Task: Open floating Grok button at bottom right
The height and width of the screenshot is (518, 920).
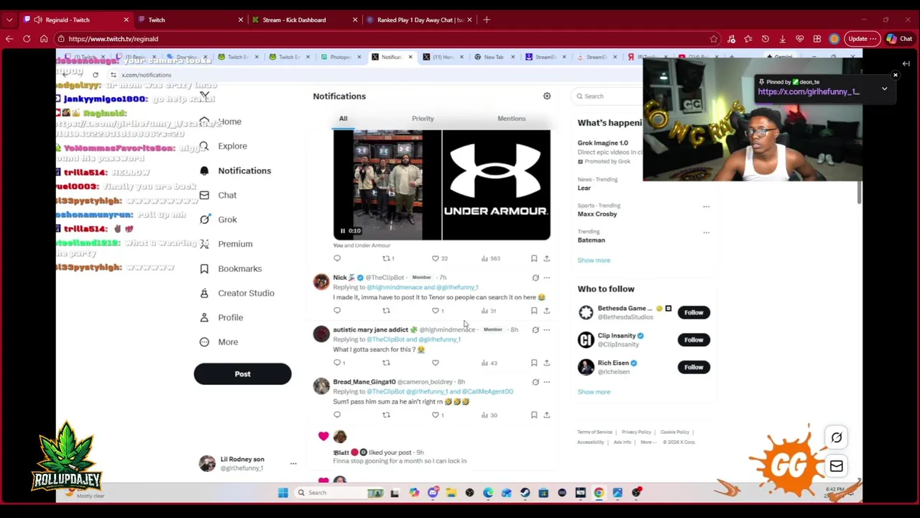Action: [837, 437]
